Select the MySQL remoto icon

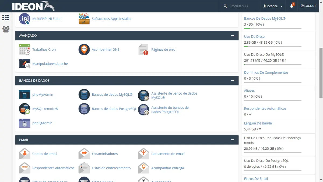coord(24,109)
